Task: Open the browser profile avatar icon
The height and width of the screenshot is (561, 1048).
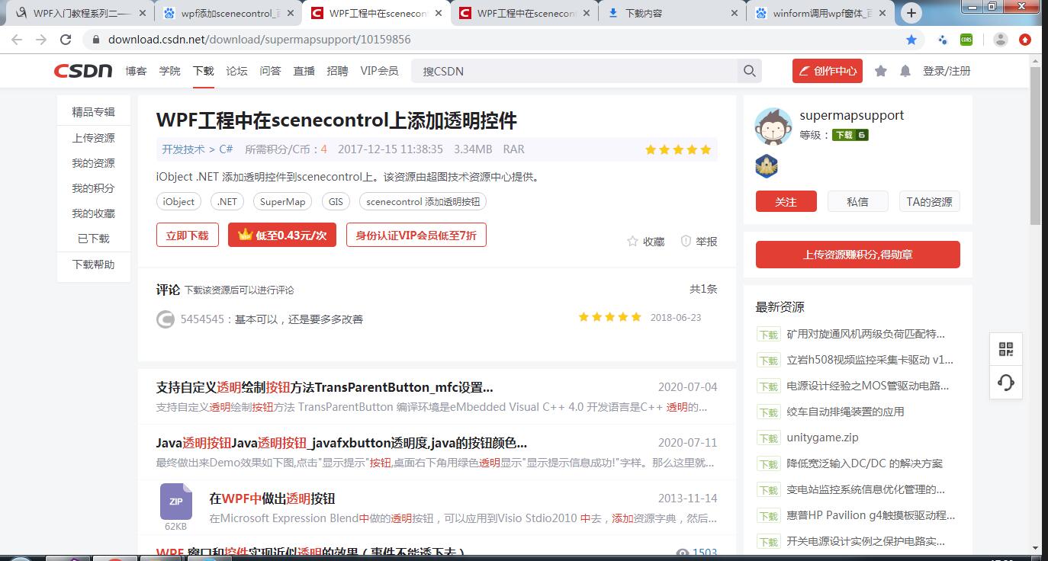Action: 1001,40
